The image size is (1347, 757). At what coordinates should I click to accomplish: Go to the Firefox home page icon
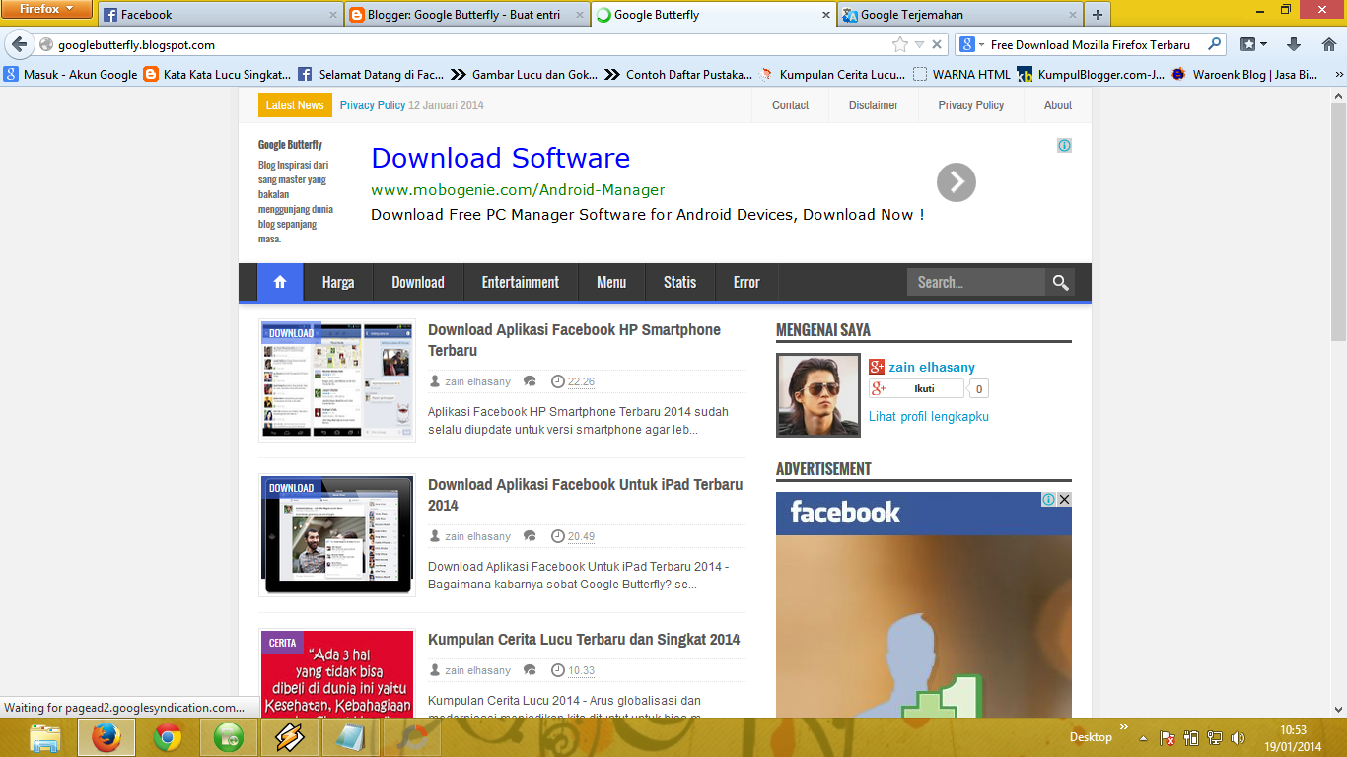click(1328, 44)
